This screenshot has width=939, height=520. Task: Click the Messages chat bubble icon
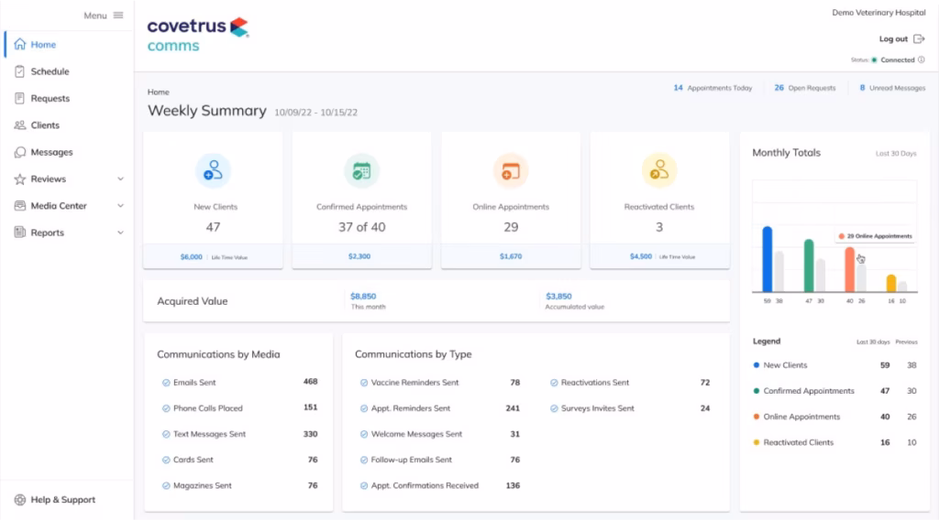(20, 152)
